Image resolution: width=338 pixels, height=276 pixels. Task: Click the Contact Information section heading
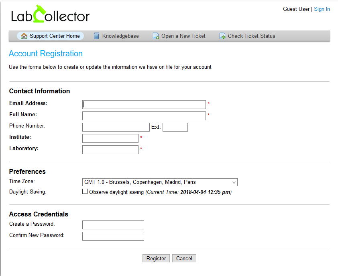coord(39,91)
